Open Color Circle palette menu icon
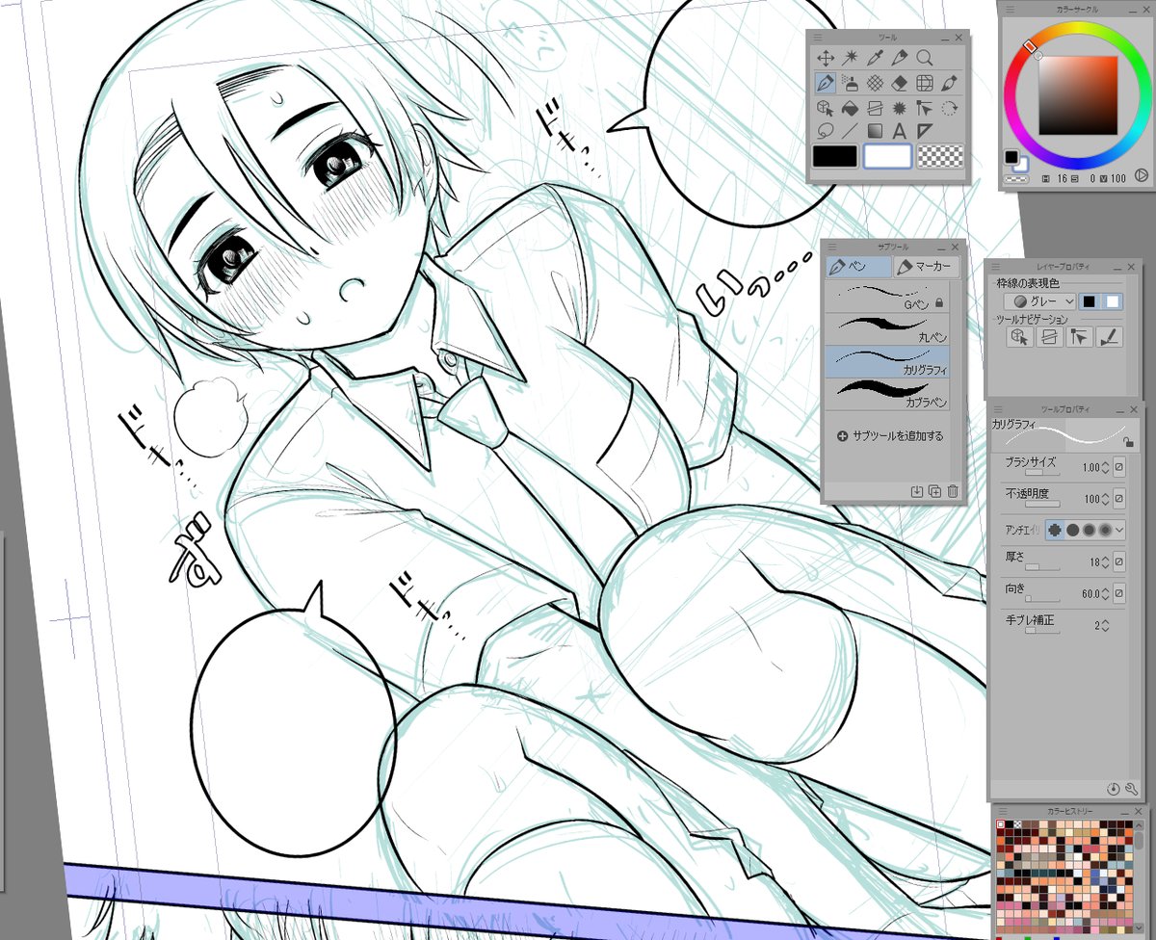Viewport: 1156px width, 940px height. pos(1011,9)
